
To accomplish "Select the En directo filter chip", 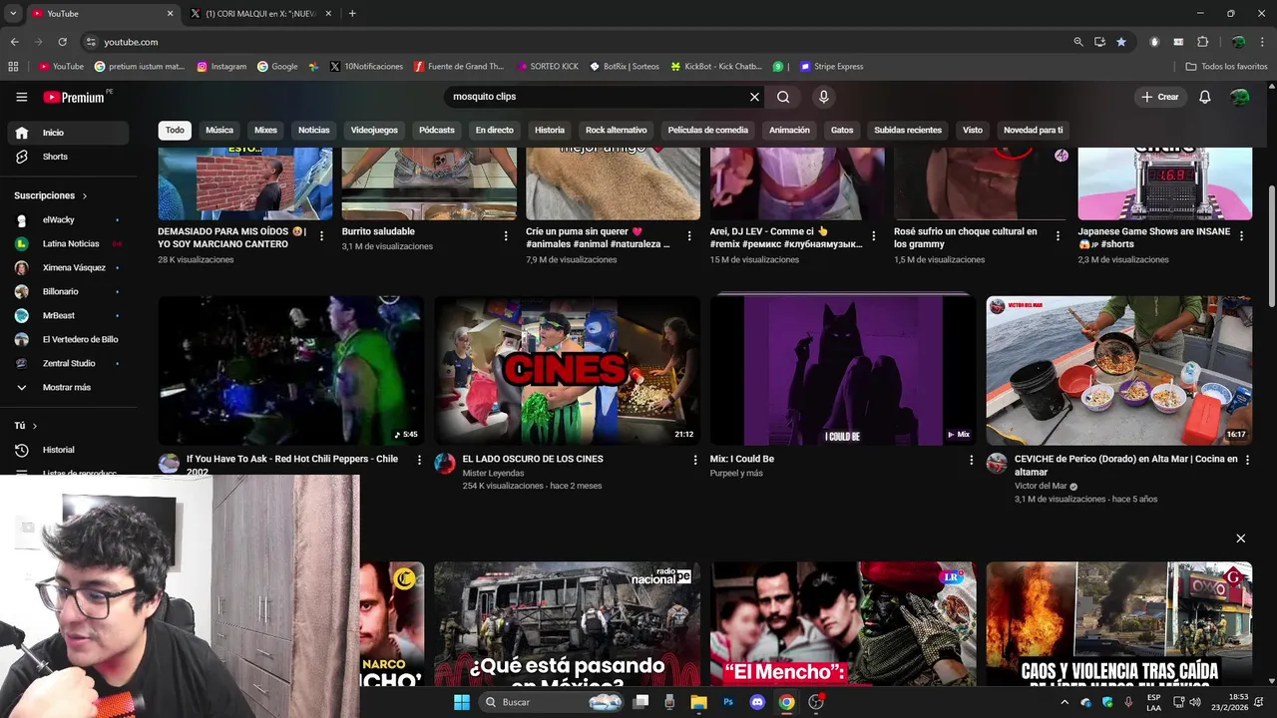I will (x=494, y=130).
